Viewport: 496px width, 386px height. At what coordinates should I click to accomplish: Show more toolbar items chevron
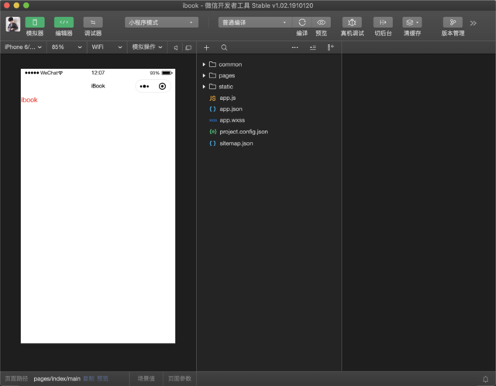click(474, 23)
